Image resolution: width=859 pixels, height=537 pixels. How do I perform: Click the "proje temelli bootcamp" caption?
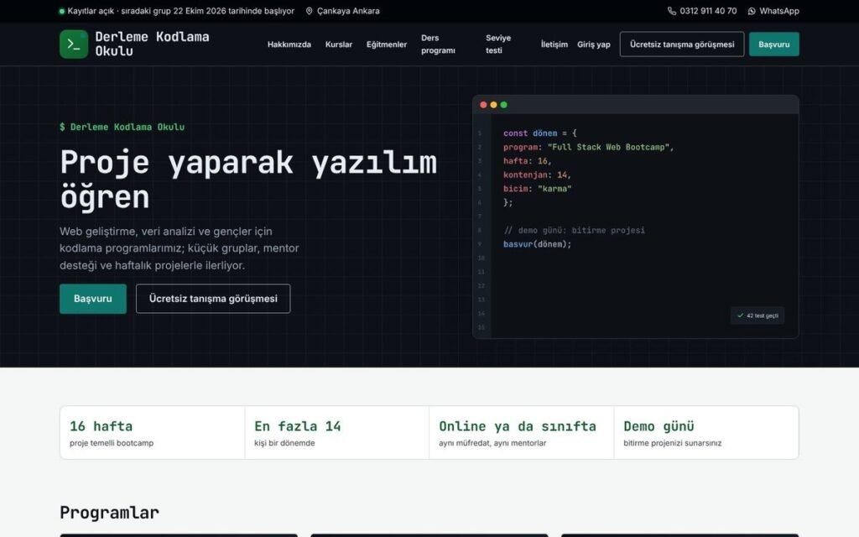(112, 443)
